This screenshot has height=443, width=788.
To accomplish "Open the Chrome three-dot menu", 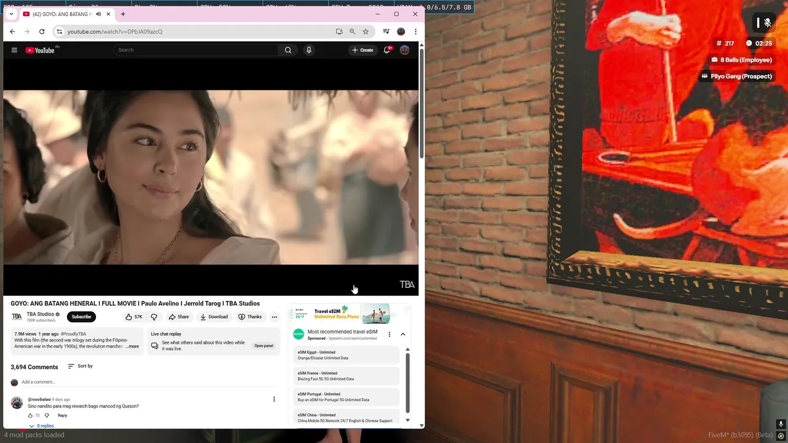I will pos(416,31).
